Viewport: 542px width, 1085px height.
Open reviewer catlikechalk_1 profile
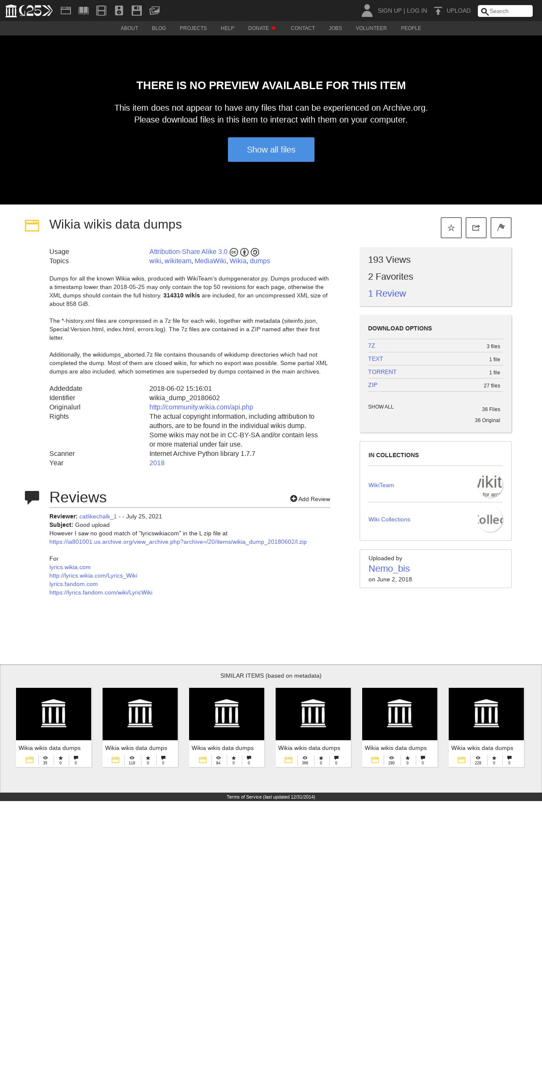tap(98, 516)
